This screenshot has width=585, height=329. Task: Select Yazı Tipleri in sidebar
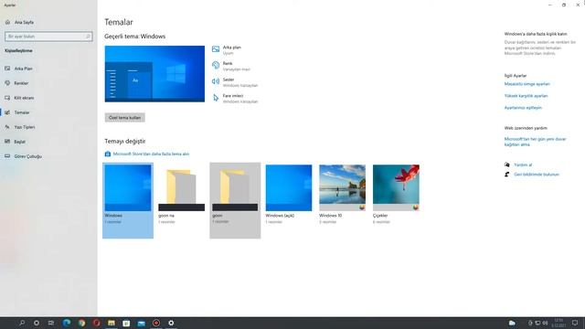25,127
